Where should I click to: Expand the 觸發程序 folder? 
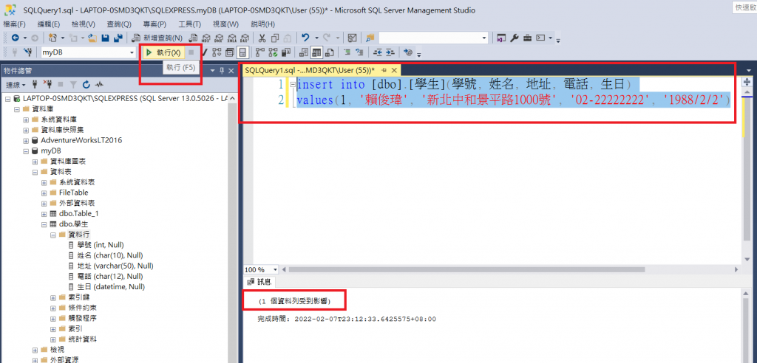point(53,318)
